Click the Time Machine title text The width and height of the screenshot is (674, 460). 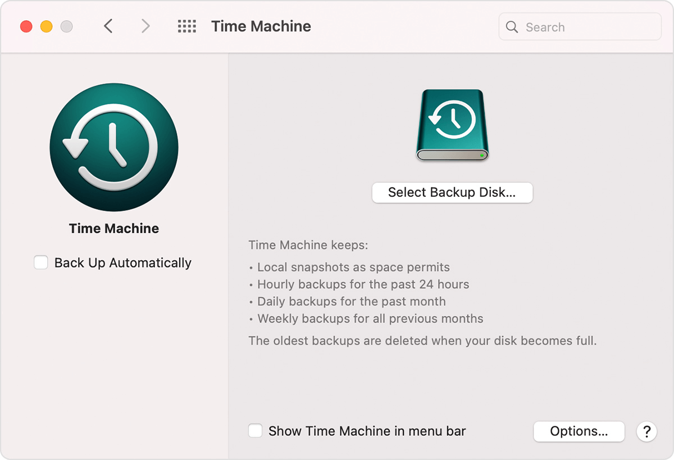pos(261,26)
